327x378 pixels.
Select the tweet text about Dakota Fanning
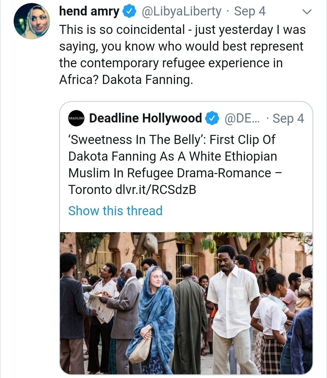click(183, 55)
